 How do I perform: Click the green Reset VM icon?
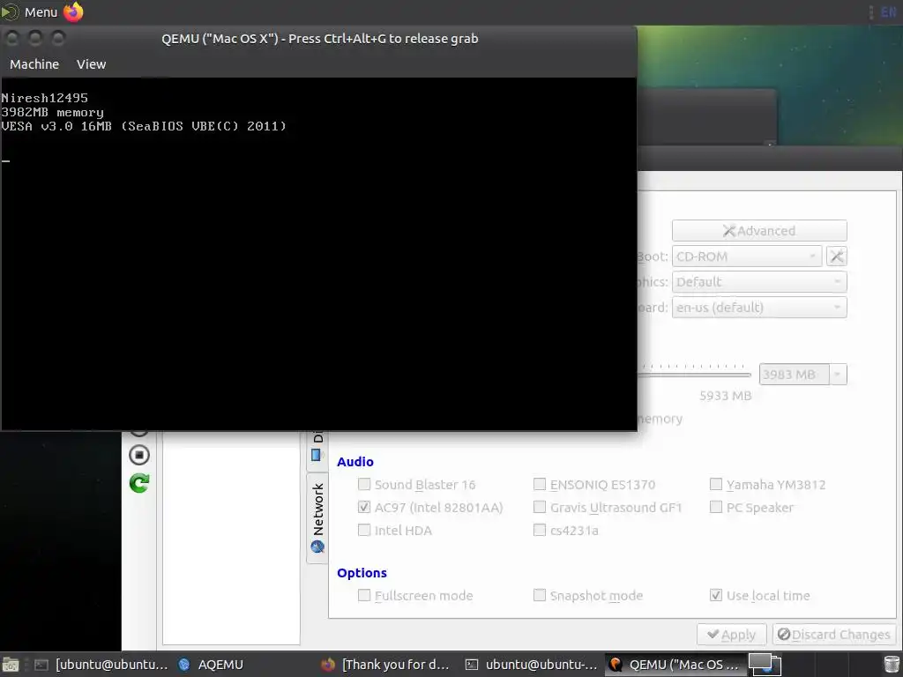point(138,482)
